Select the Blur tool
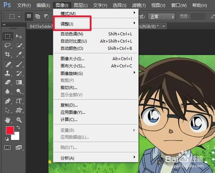Screen dimensions: 215x173 [x=8, y=91]
